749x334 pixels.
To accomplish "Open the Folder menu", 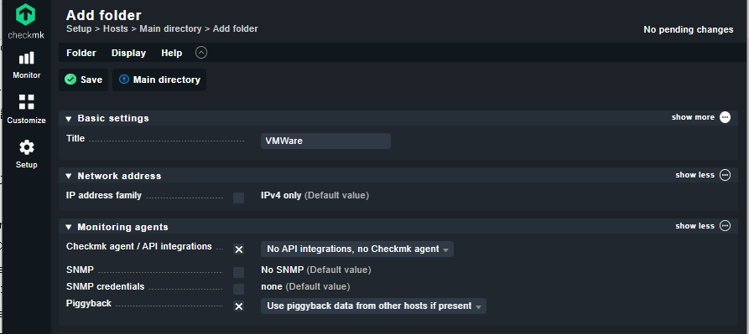I will (x=81, y=53).
